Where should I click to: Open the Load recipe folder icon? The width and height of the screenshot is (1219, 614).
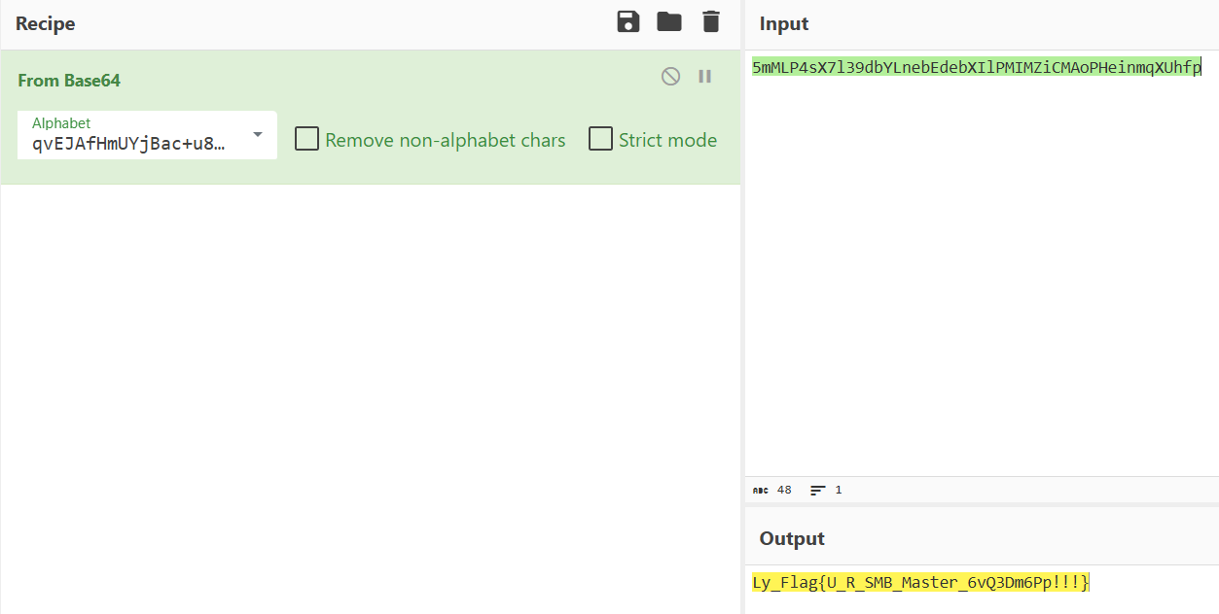(669, 22)
